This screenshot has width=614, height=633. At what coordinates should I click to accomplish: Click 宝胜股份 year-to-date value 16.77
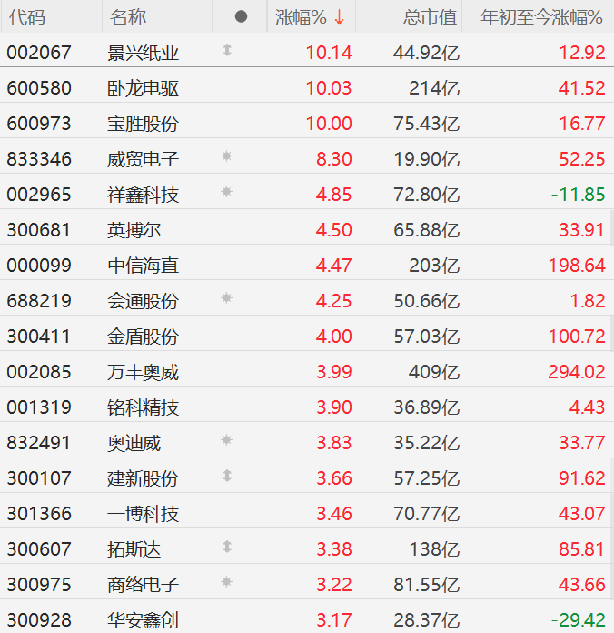tap(582, 124)
